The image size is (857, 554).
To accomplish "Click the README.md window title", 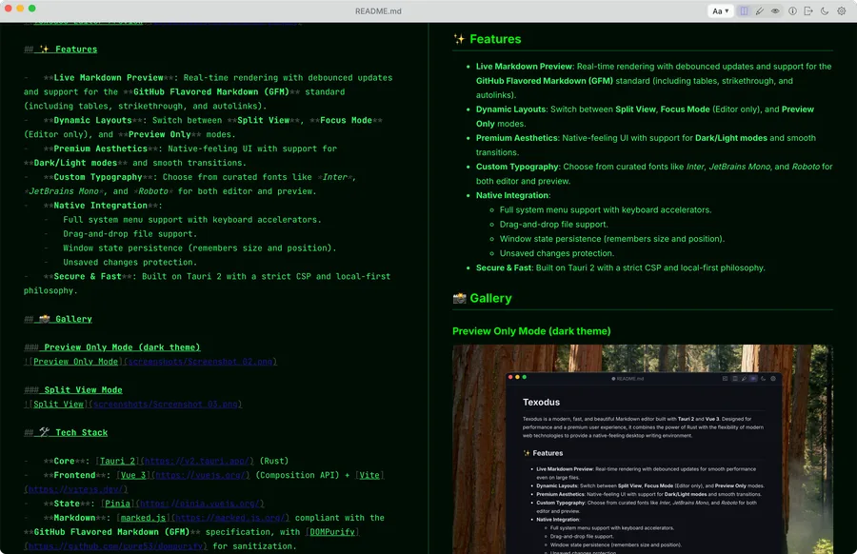I will pyautogui.click(x=378, y=10).
